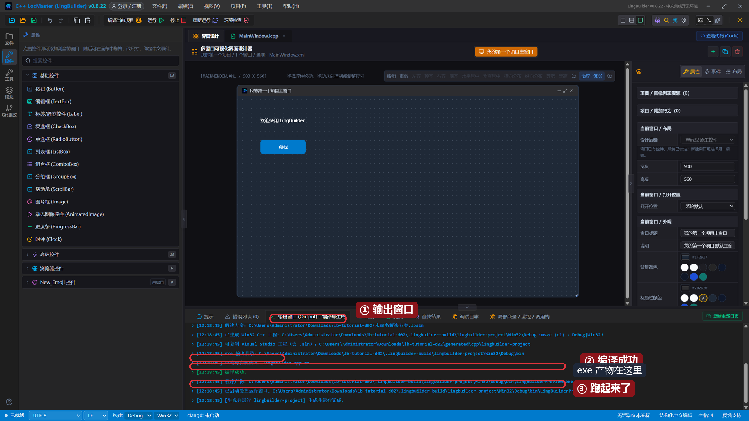Open the 文件(F) menu
This screenshot has height=421, width=749.
coord(160,6)
